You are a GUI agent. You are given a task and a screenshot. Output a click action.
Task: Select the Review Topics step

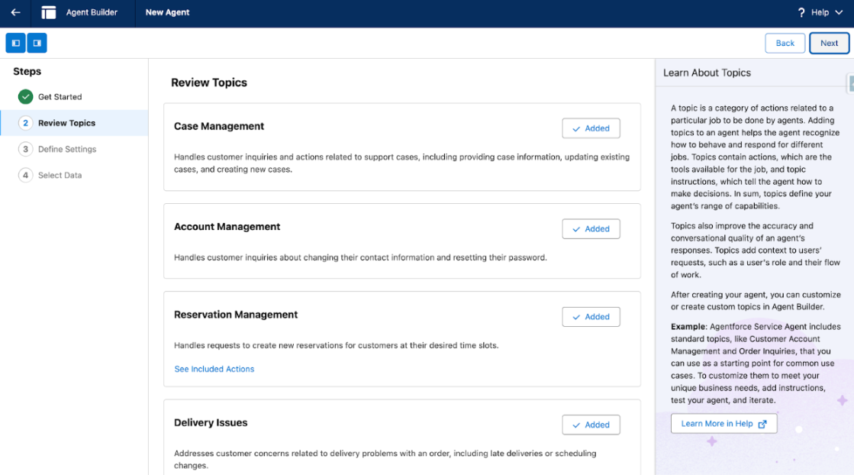pyautogui.click(x=66, y=123)
